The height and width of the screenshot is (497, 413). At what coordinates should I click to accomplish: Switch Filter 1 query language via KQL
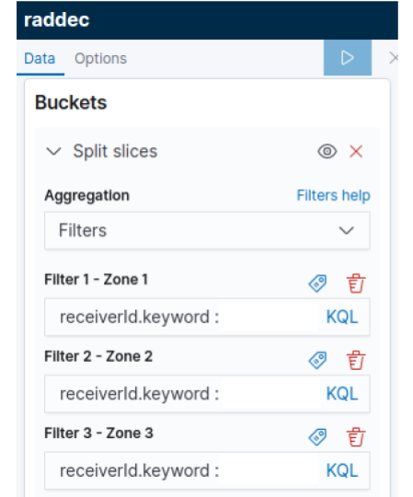342,317
